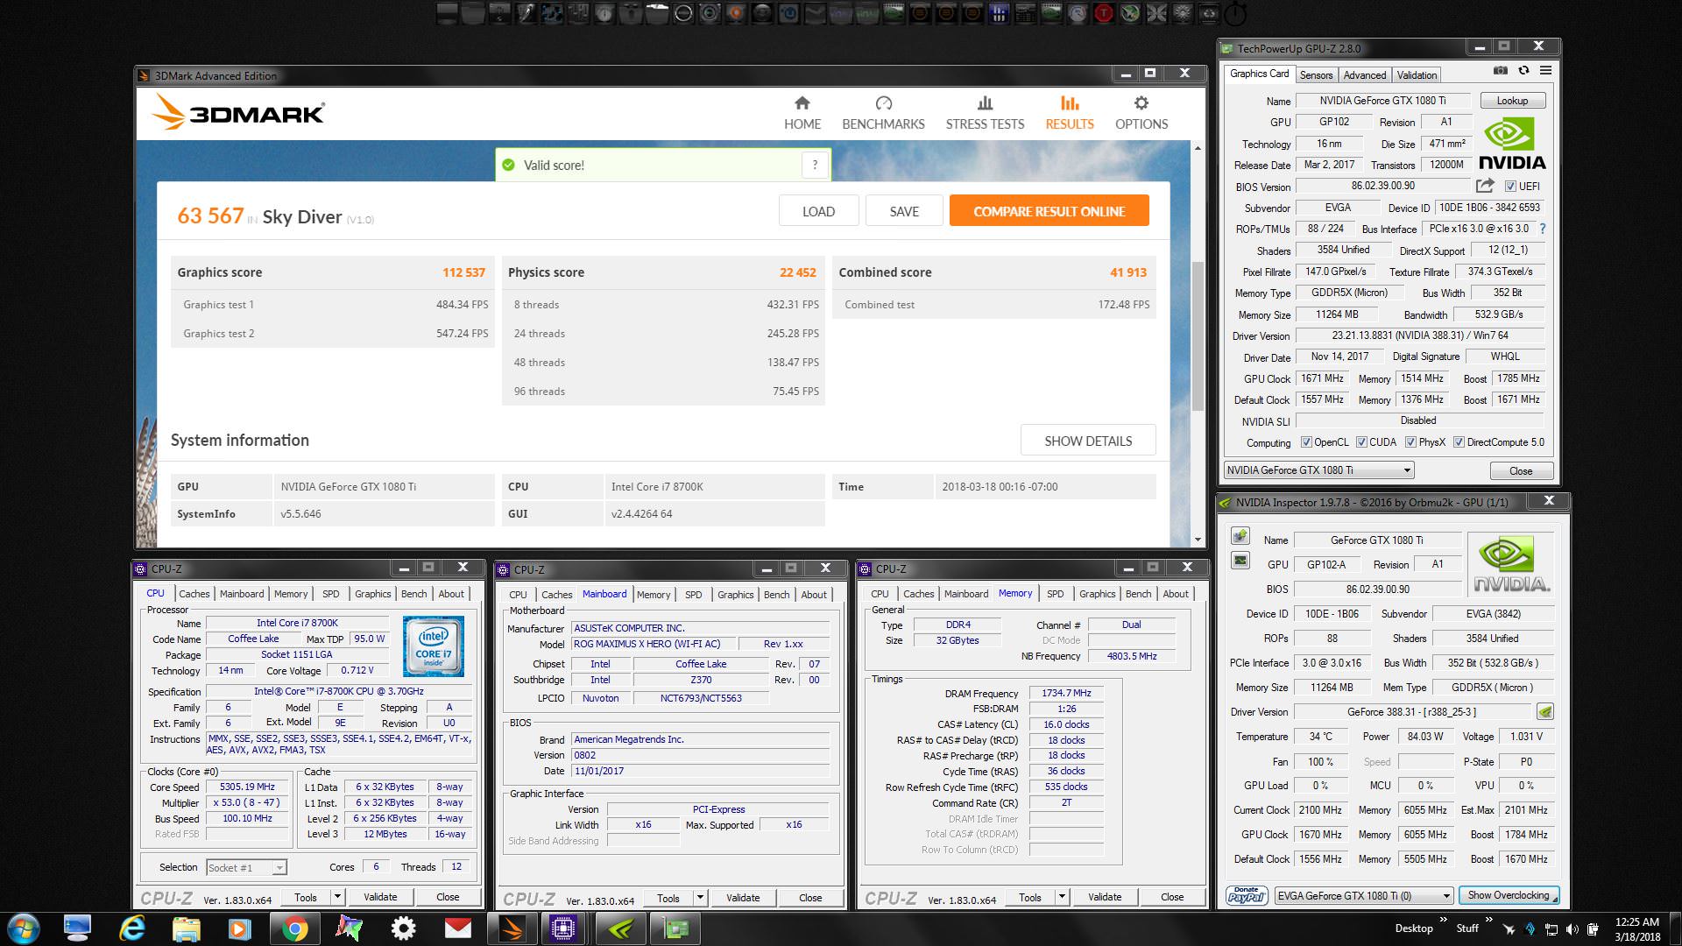Click the NVIDIA Inspector upload screenshot icon
This screenshot has width=1682, height=946.
click(1240, 535)
